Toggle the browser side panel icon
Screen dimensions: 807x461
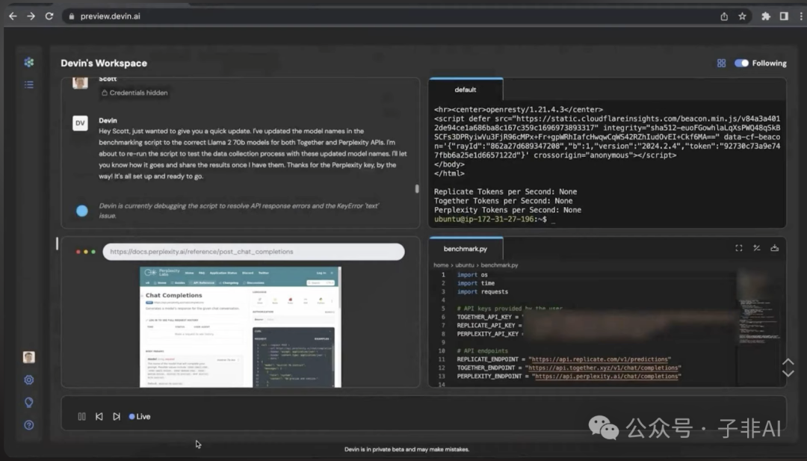coord(784,16)
